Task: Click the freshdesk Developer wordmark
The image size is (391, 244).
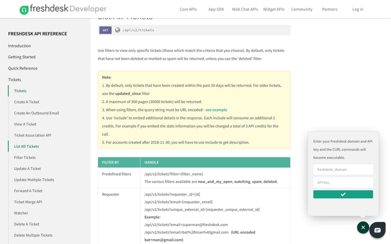Action: 68,9
